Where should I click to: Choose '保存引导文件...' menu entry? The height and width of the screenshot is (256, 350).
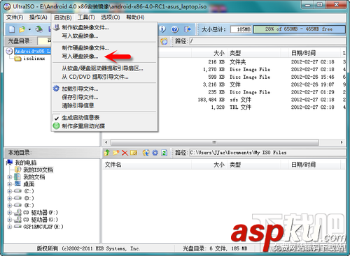point(104,97)
